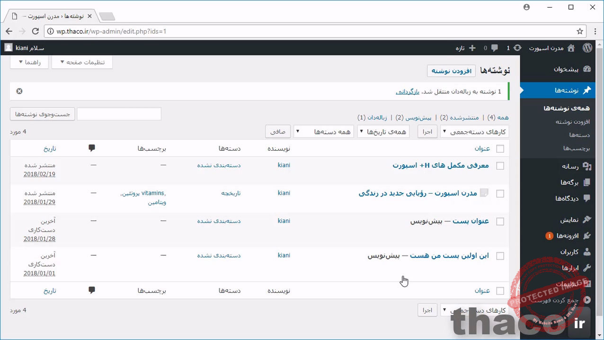
Task: Expand the top bulk actions (کارهای دسته‌جمعی) dropdown
Action: pyautogui.click(x=474, y=132)
